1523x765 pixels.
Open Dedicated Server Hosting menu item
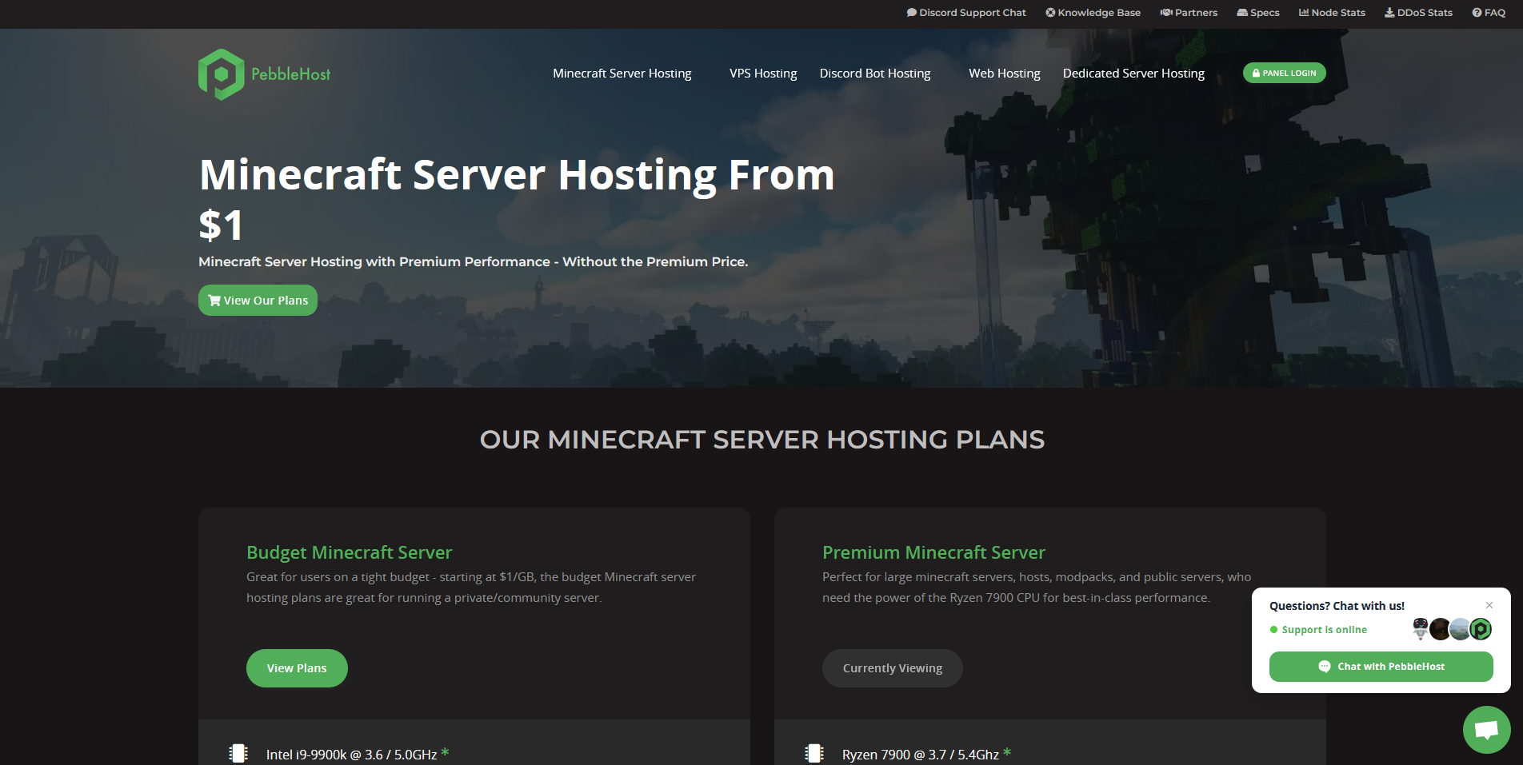(x=1133, y=74)
